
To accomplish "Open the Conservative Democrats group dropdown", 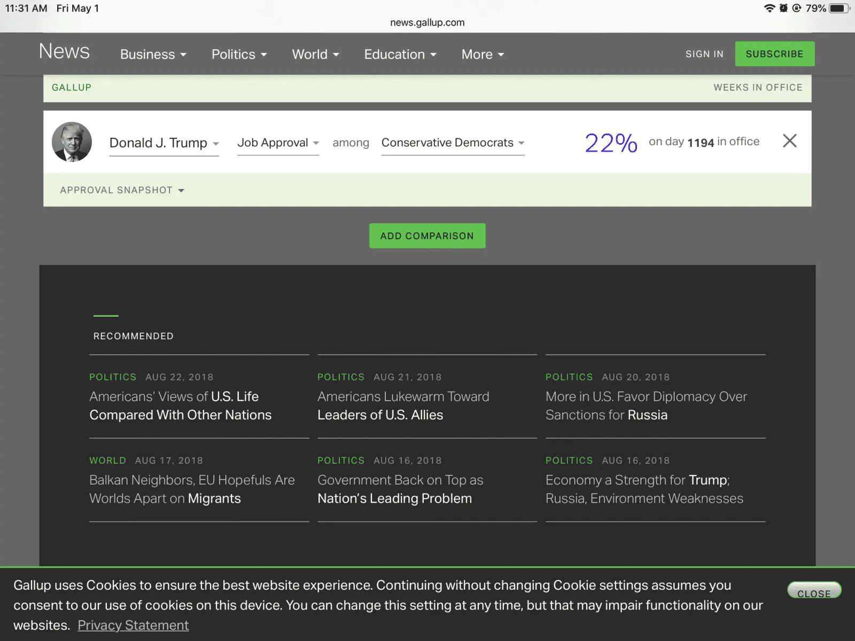I will point(453,143).
